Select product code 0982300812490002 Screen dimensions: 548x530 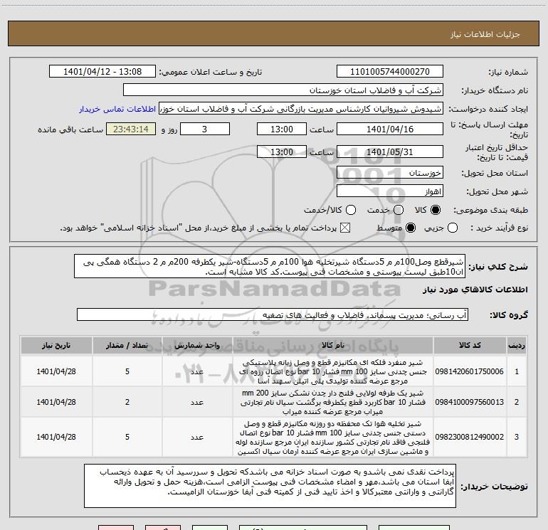(470, 437)
